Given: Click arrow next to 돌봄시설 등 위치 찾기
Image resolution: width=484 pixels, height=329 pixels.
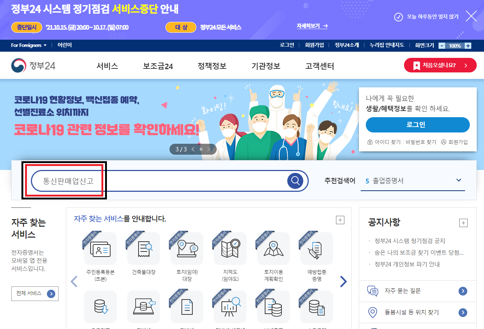Looking at the screenshot, I should [x=463, y=312].
